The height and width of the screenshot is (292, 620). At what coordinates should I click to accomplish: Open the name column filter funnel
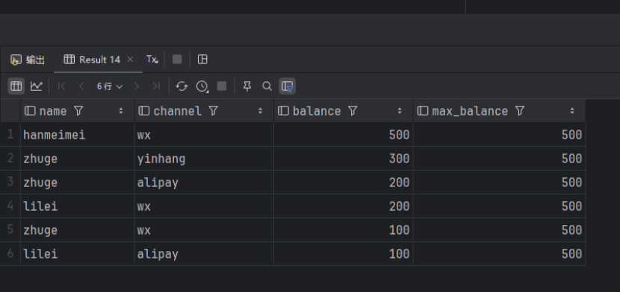tap(78, 111)
